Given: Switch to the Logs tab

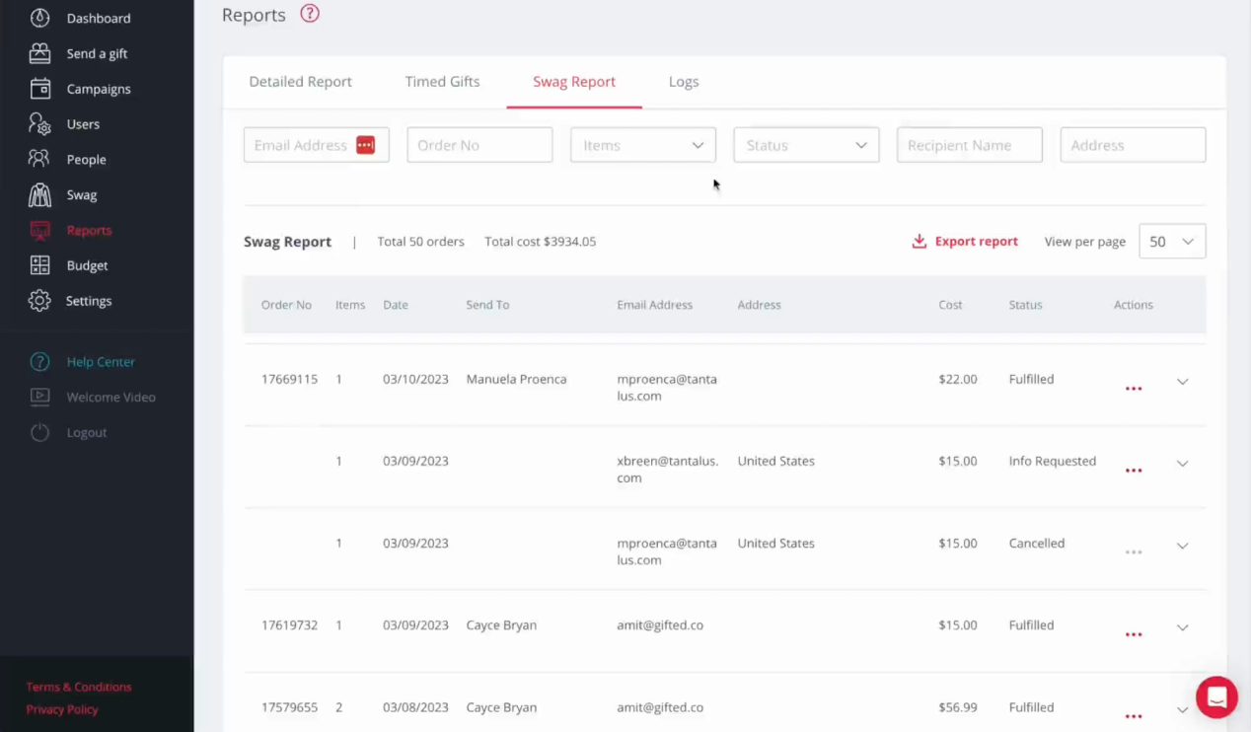Looking at the screenshot, I should [684, 82].
